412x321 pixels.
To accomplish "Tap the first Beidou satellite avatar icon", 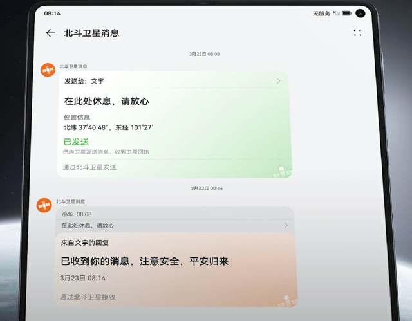I will 48,70.
